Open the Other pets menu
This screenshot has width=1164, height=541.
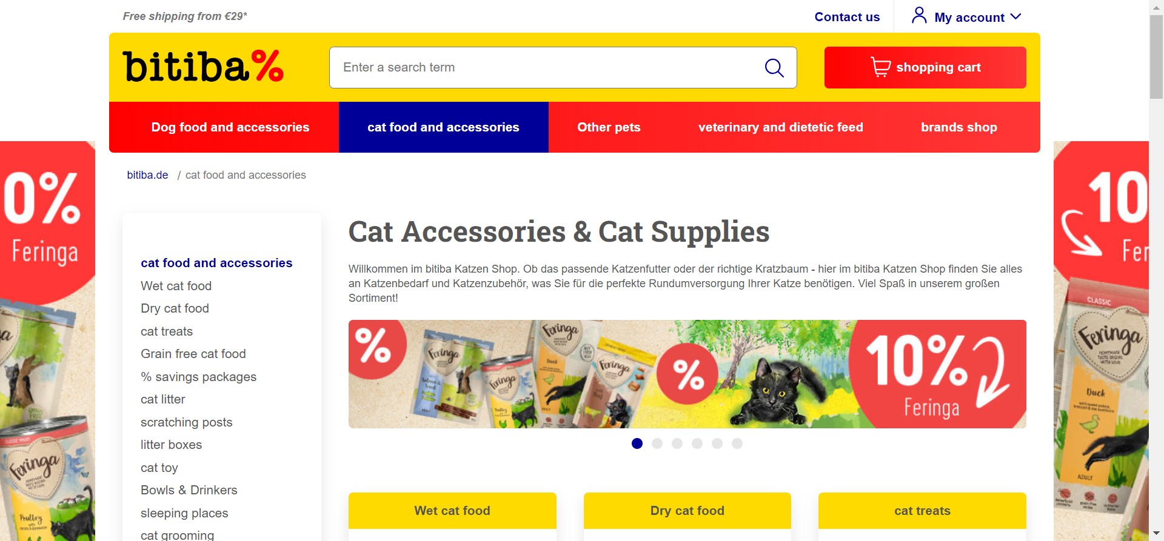609,127
